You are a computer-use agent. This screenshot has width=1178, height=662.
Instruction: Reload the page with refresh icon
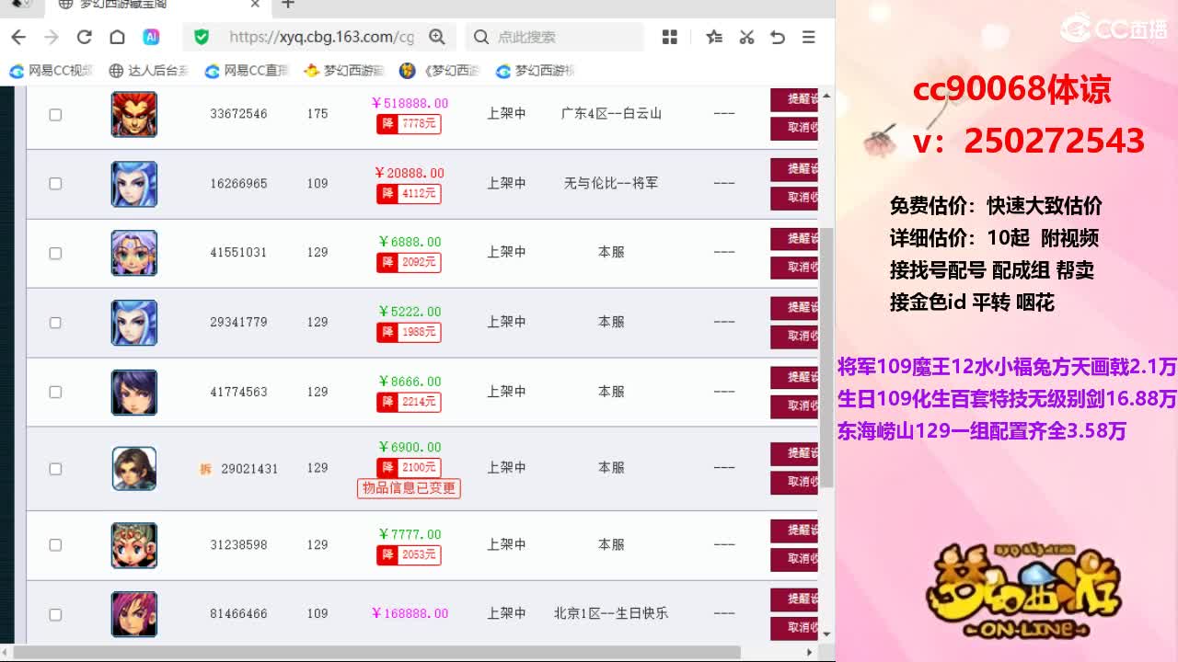pyautogui.click(x=85, y=37)
